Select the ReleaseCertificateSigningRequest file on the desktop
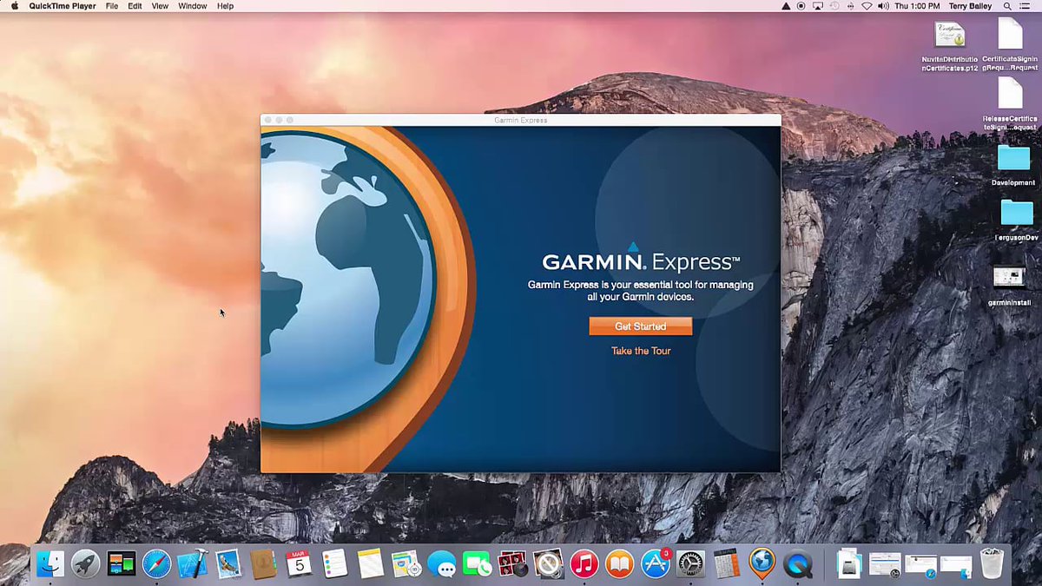The width and height of the screenshot is (1042, 586). click(x=1010, y=103)
